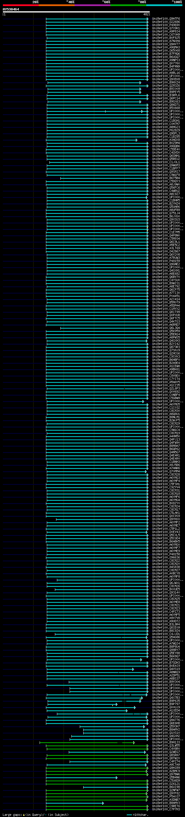The image size is (185, 817).
Task: Click hit label UniRef100_B9PEY5
Action: [x=166, y=92]
